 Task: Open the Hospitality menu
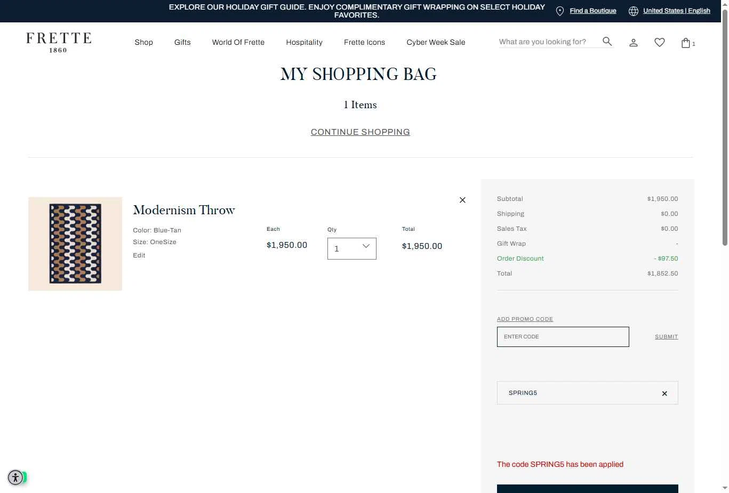pos(304,42)
